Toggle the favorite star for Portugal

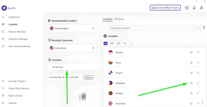[191, 93]
